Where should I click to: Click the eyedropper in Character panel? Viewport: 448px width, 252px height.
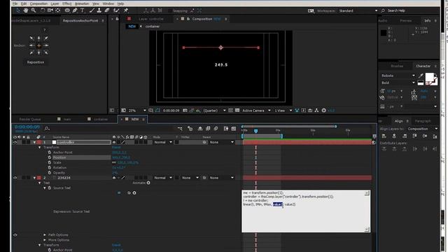click(x=421, y=76)
